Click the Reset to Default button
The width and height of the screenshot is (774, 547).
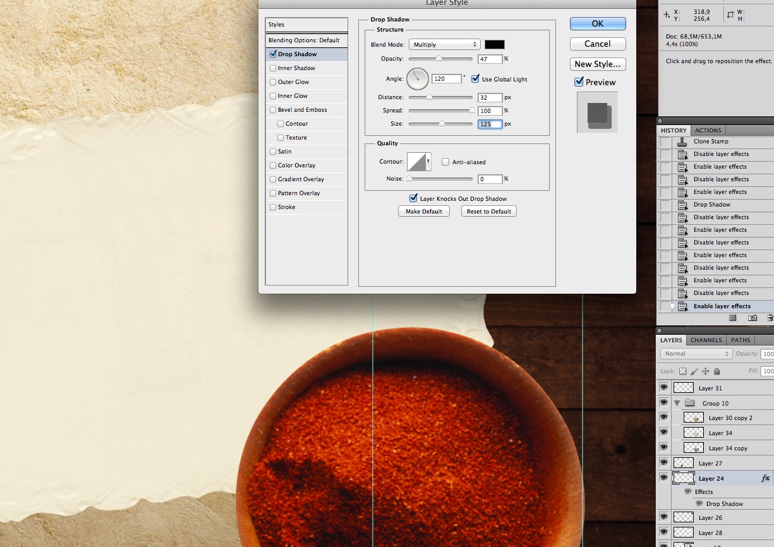(x=489, y=211)
